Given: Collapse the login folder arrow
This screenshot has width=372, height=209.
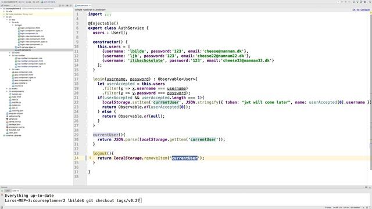Looking at the screenshot, I should tap(13, 25).
